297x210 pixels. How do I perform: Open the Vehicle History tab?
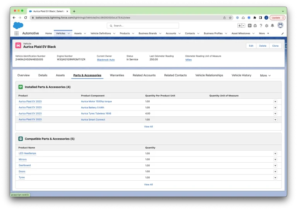[x=241, y=76]
